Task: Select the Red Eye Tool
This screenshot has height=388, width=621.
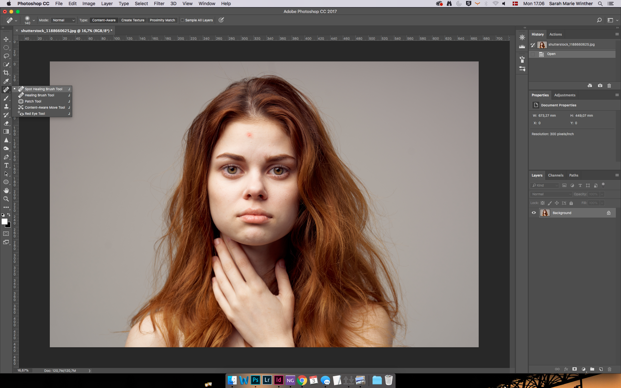Action: point(35,113)
